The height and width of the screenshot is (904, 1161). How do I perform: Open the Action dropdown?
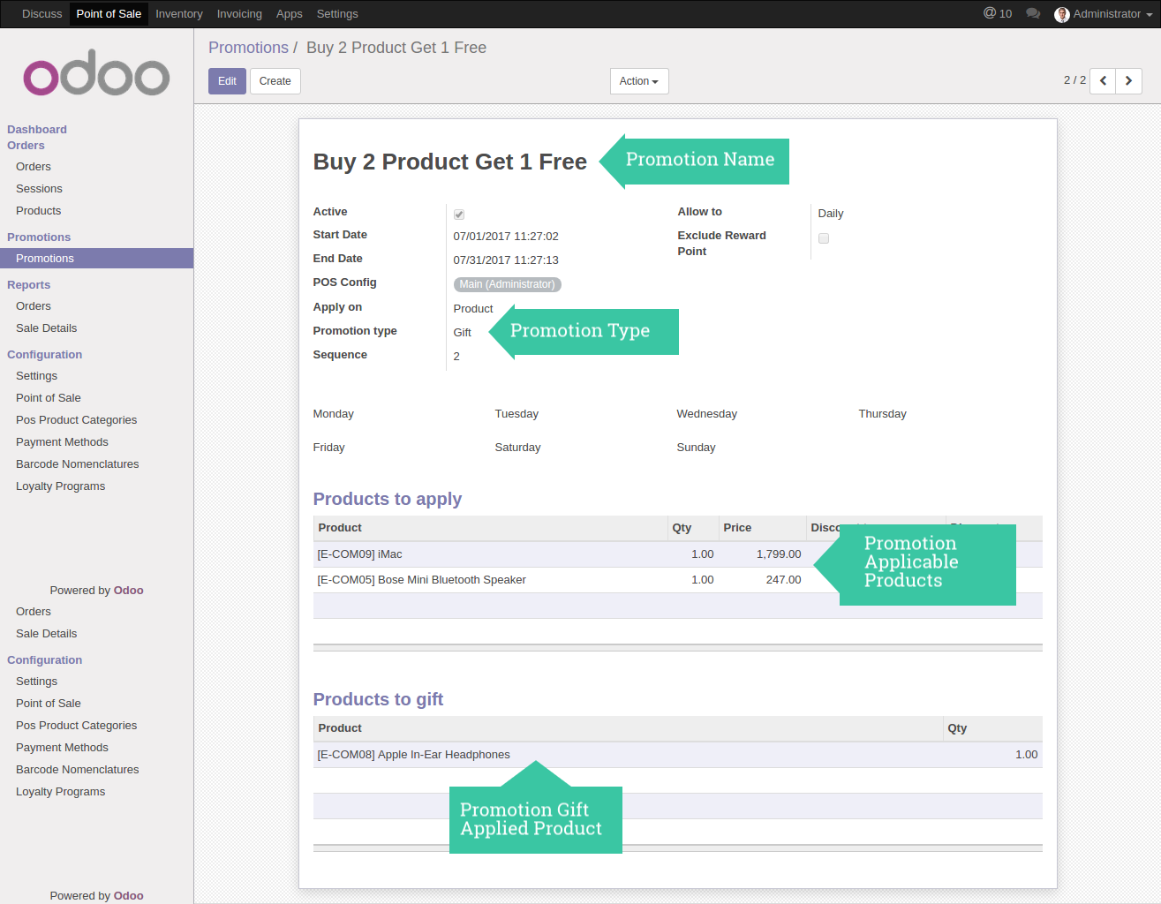pyautogui.click(x=639, y=81)
